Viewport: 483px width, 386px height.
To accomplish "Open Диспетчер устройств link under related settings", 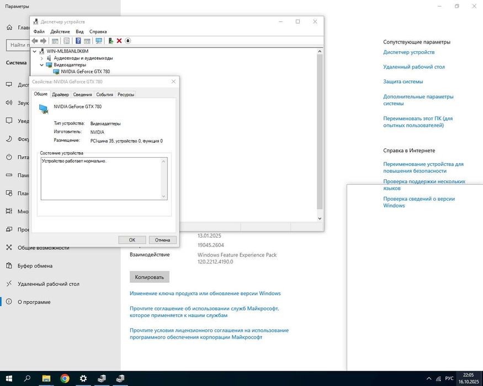I will click(x=409, y=52).
